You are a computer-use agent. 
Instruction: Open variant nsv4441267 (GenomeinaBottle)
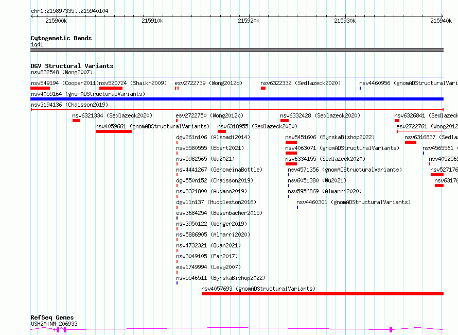(219, 170)
